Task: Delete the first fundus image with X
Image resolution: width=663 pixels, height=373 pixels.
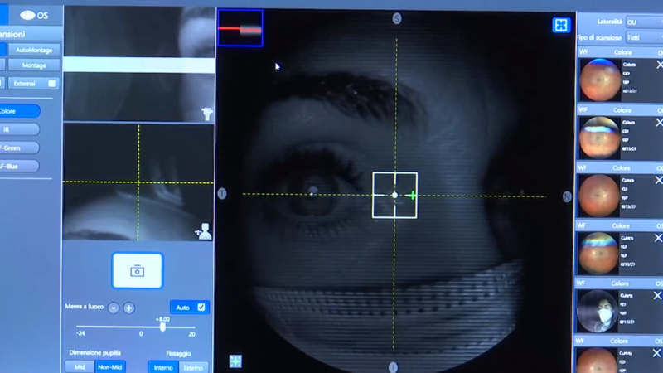Action: (660, 65)
